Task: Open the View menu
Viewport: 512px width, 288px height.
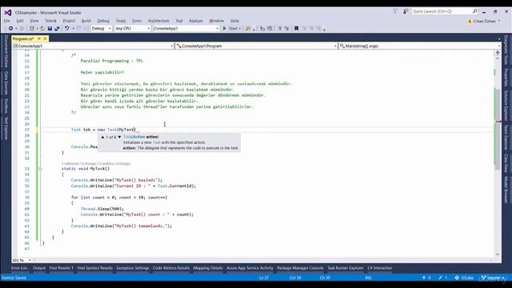Action: pos(34,21)
